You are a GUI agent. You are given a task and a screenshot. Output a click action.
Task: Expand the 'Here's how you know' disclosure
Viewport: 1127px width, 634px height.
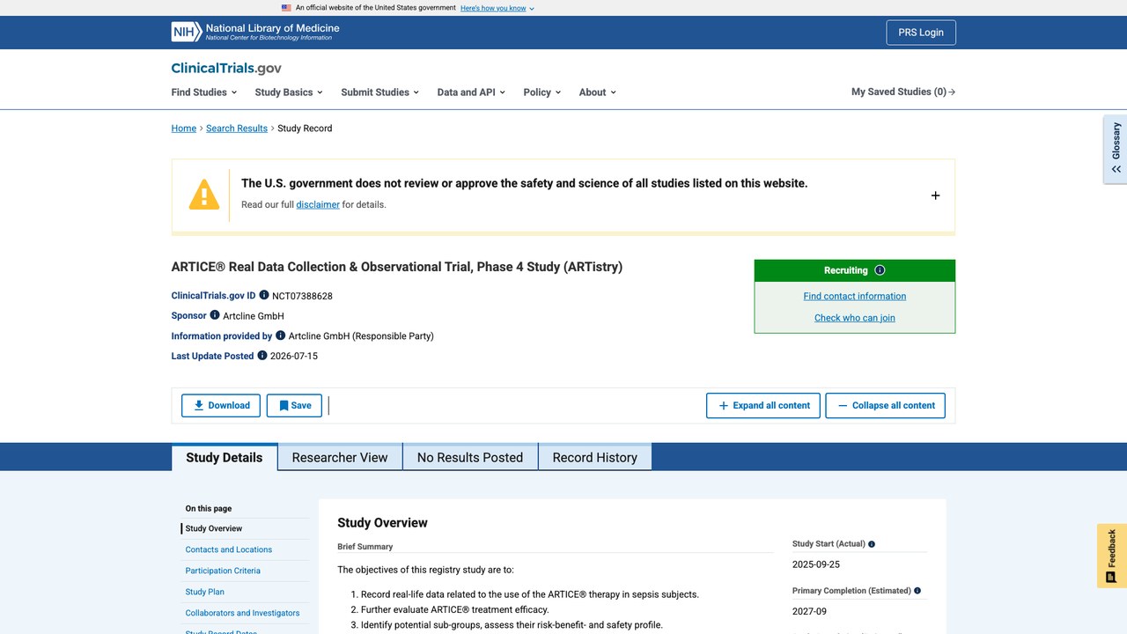pos(497,8)
